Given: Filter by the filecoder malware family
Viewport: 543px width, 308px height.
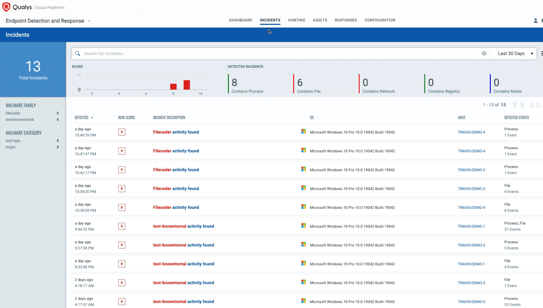Looking at the screenshot, I should click(x=13, y=113).
